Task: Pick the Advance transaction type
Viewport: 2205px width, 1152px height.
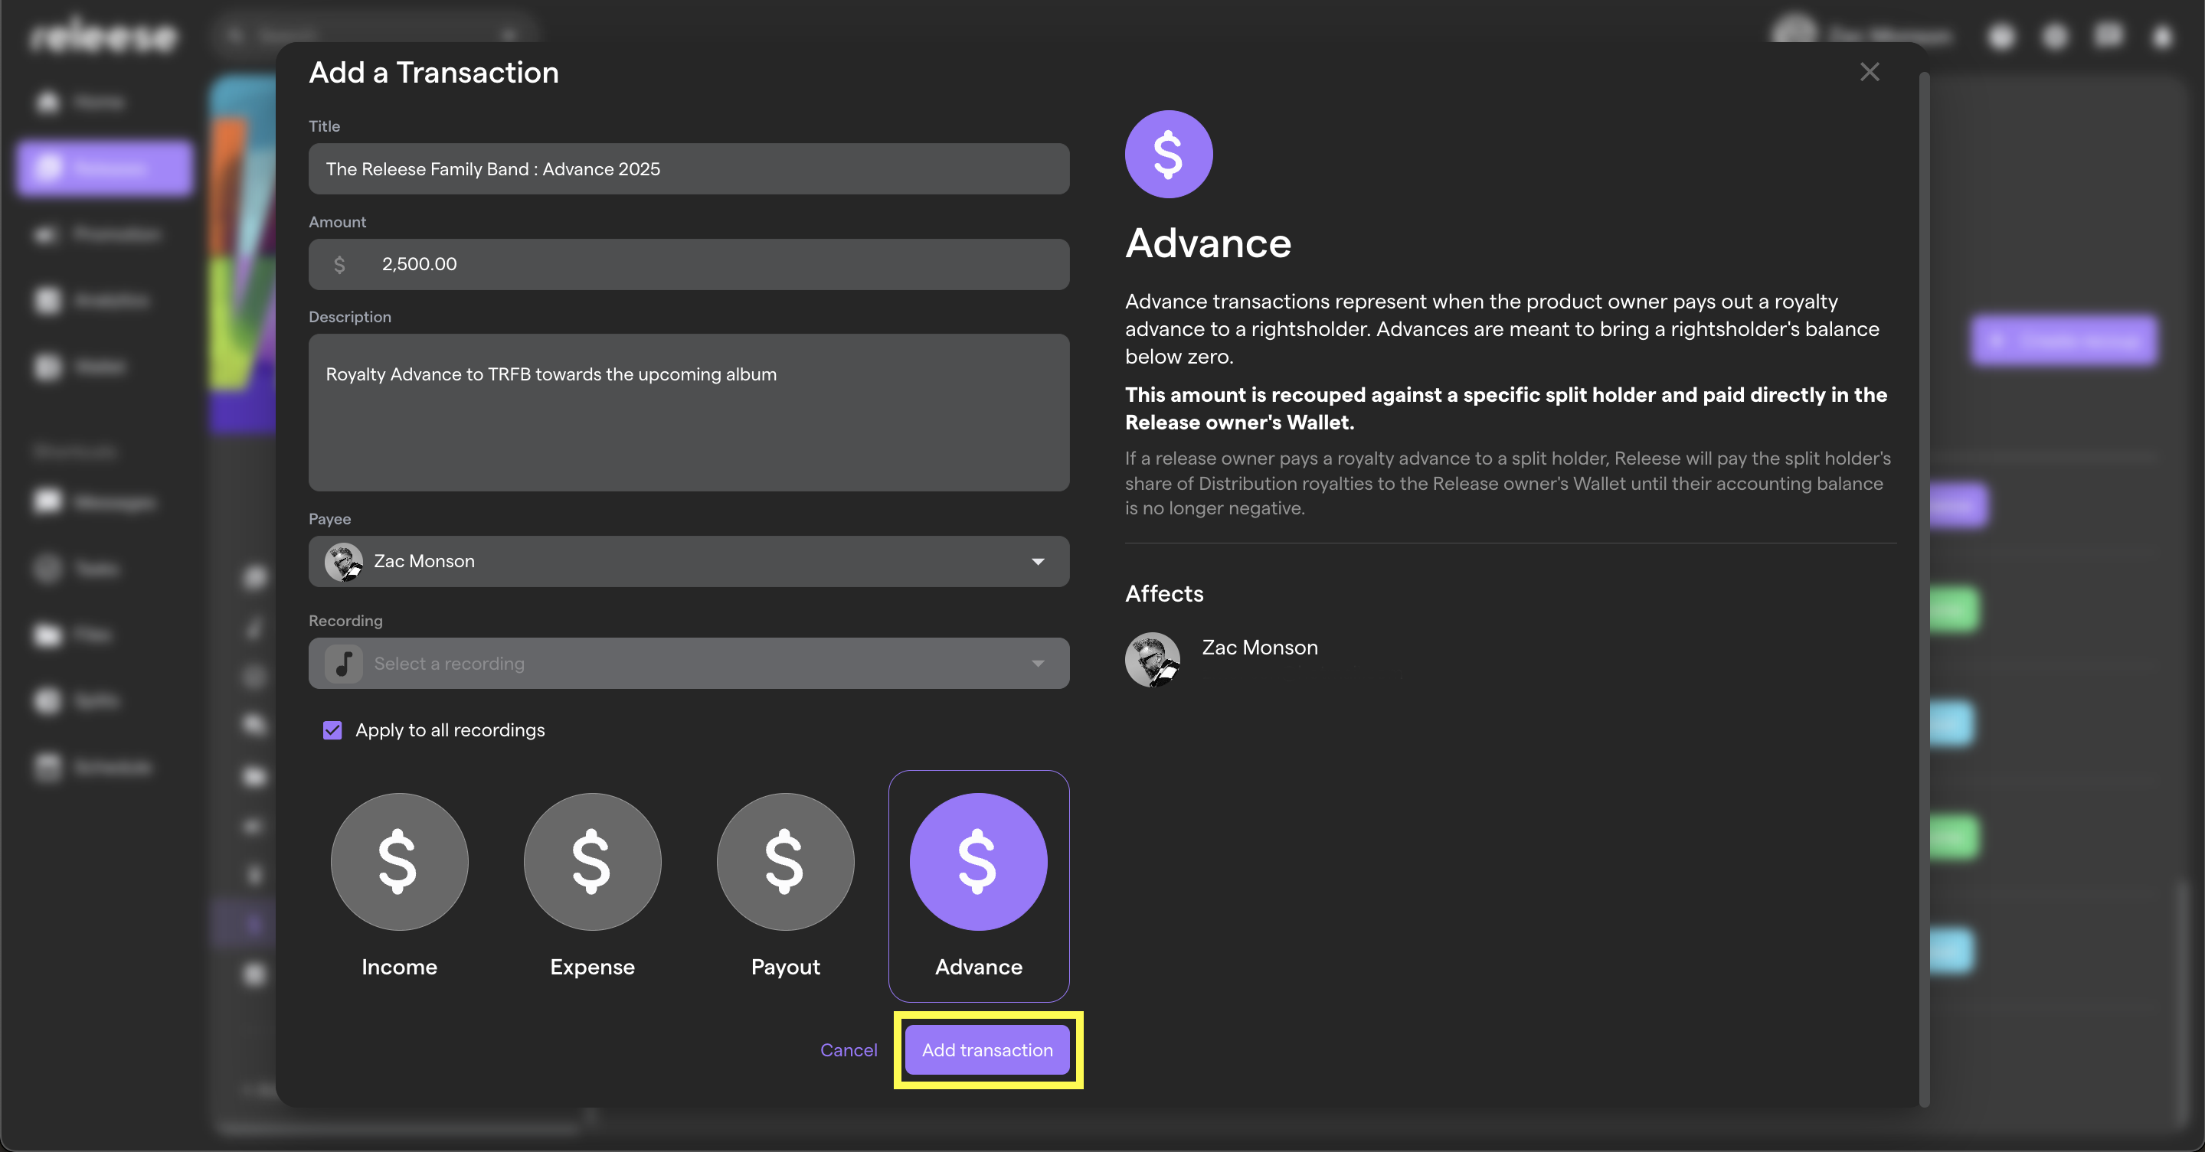Action: click(978, 885)
